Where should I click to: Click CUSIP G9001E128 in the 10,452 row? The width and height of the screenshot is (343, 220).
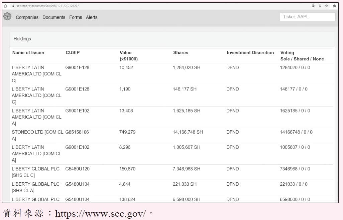78,67
